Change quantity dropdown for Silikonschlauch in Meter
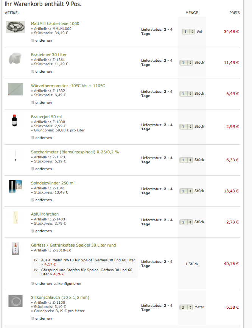The height and width of the screenshot is (328, 252). pyautogui.click(x=187, y=307)
